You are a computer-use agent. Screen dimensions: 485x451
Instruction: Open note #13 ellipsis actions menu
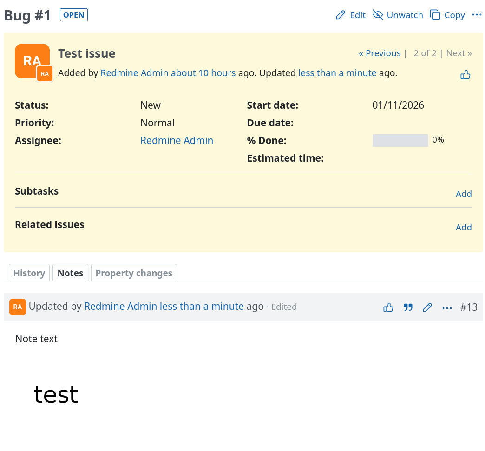click(447, 307)
